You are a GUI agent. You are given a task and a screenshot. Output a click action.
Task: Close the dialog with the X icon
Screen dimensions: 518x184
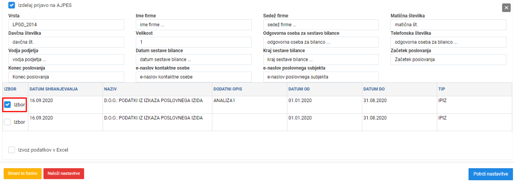[x=506, y=7]
